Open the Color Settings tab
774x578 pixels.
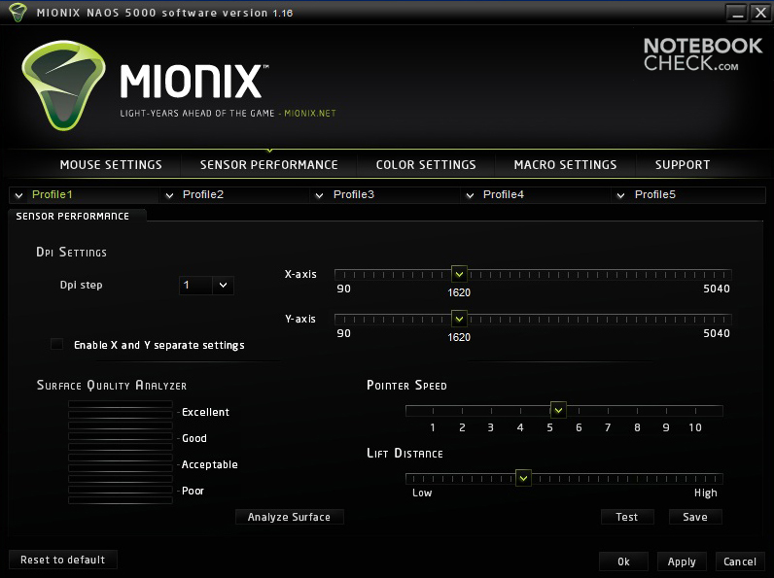[x=426, y=165]
